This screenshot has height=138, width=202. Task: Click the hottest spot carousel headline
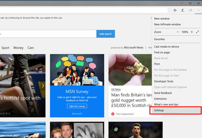[x=20, y=98]
